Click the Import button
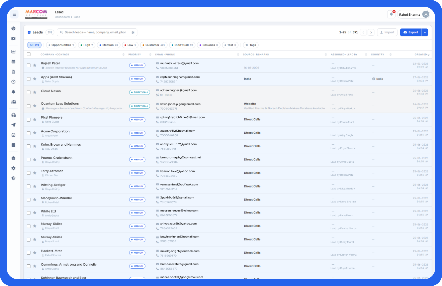 387,32
